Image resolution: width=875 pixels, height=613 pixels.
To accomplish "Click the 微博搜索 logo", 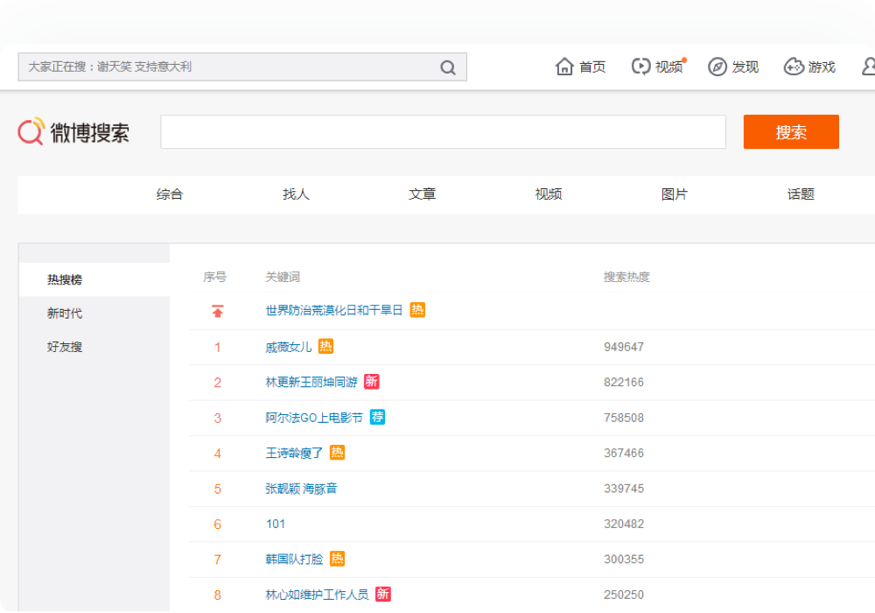I will [x=74, y=132].
